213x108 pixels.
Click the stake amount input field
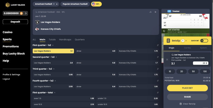[x=201, y=63]
